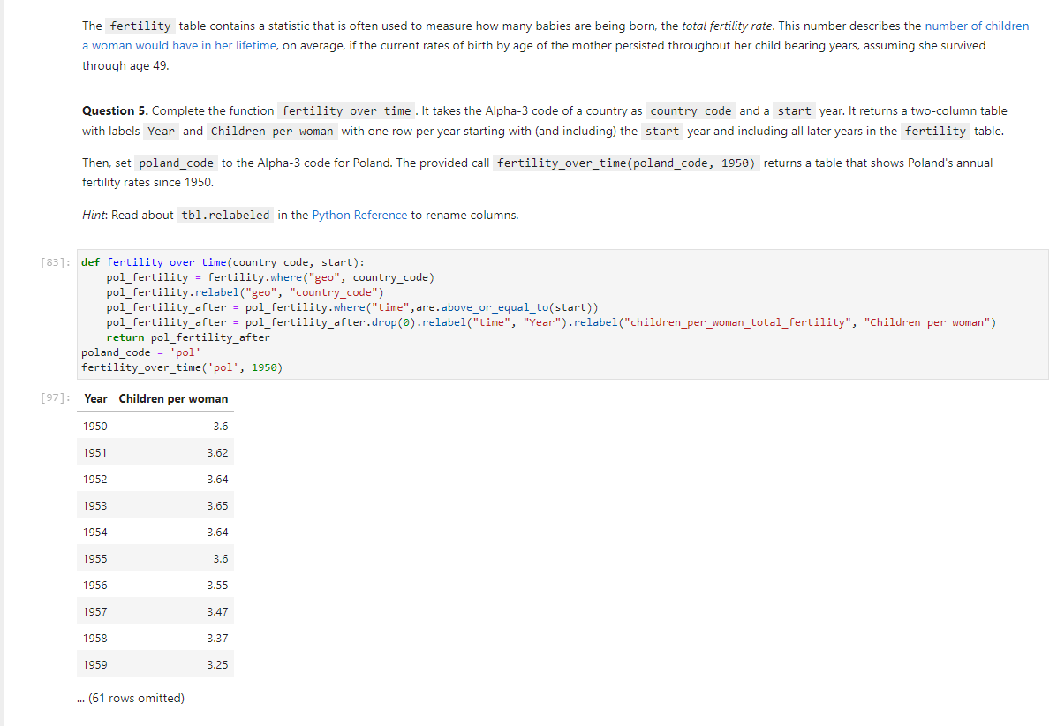The height and width of the screenshot is (726, 1057).
Task: Select the [83] cell execution prompt
Action: pos(54,261)
